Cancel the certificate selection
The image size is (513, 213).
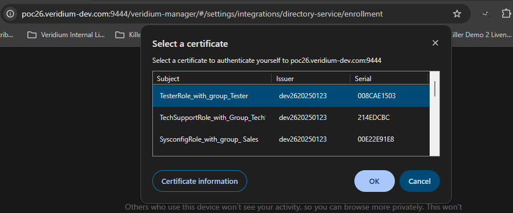pos(419,181)
